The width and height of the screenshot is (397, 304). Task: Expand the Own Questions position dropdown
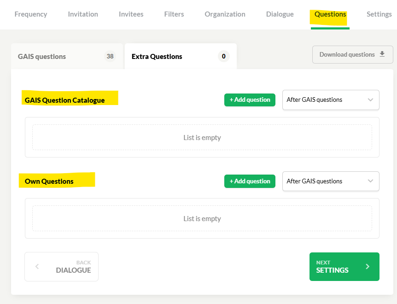331,181
